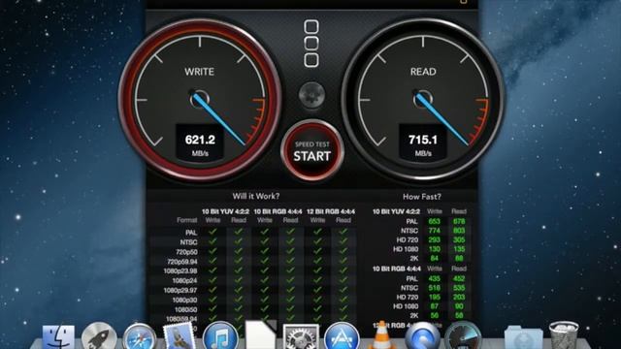Image resolution: width=621 pixels, height=349 pixels.
Task: Click the READ speed gauge dial
Action: [423, 99]
